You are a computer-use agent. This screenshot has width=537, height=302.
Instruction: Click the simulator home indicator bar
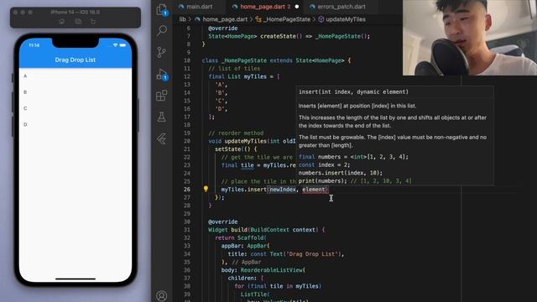tap(76, 279)
